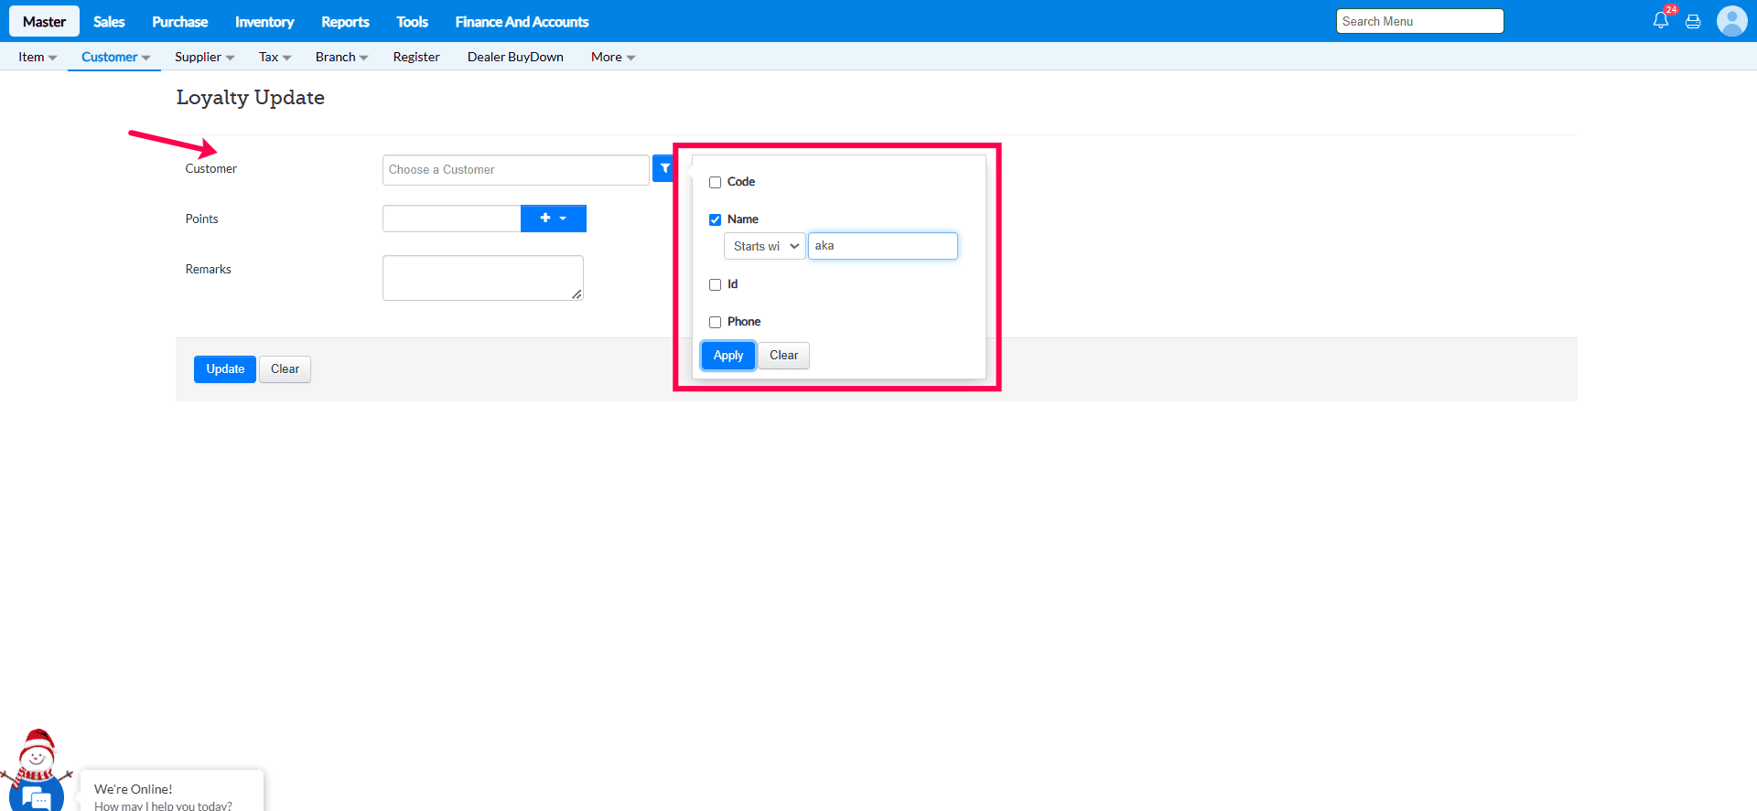Open the Purchase menu

[x=179, y=21]
